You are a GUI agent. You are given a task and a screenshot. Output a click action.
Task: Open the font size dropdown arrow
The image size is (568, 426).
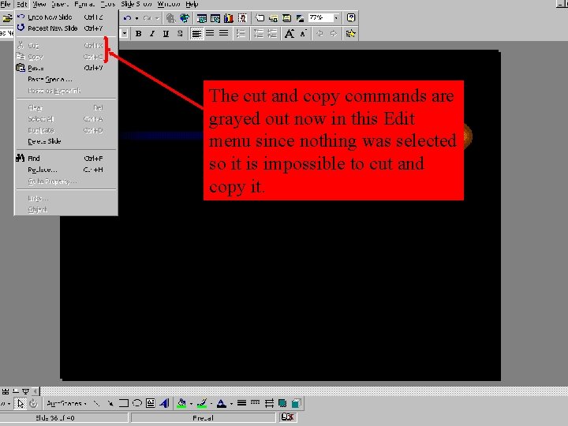[x=125, y=33]
